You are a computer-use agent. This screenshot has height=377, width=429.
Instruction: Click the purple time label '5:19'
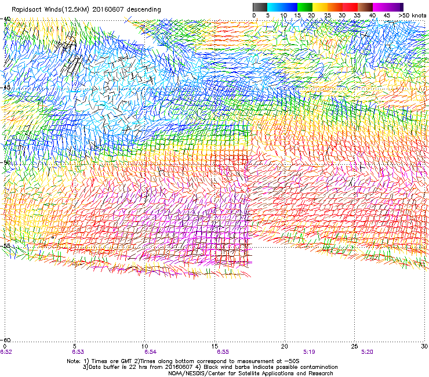[x=309, y=352]
